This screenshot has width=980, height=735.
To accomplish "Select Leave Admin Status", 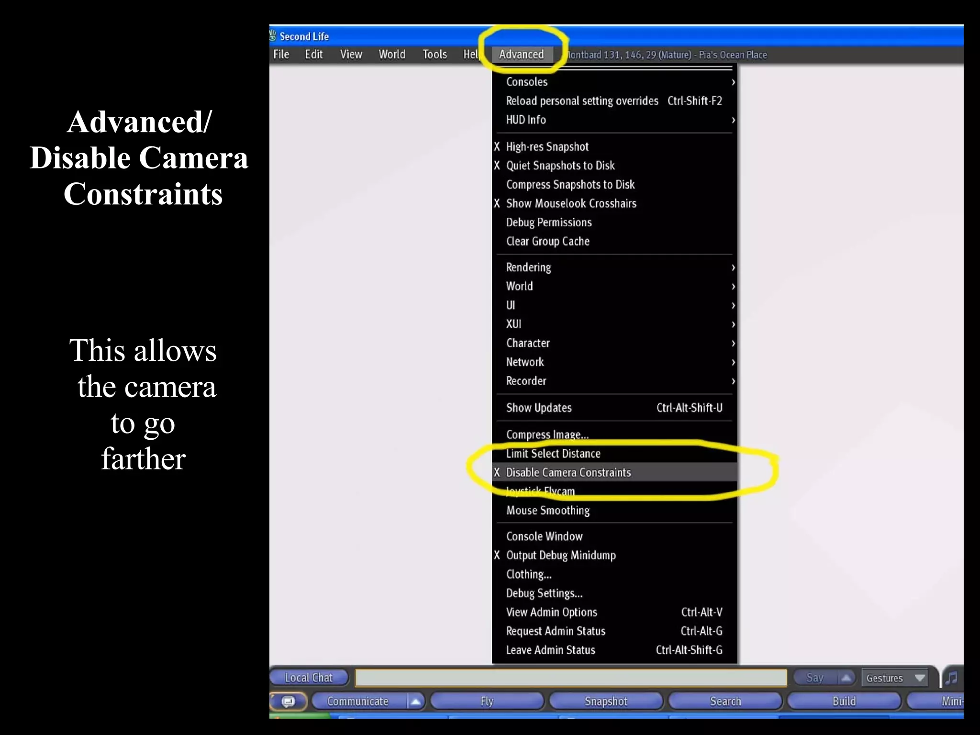I will point(614,650).
